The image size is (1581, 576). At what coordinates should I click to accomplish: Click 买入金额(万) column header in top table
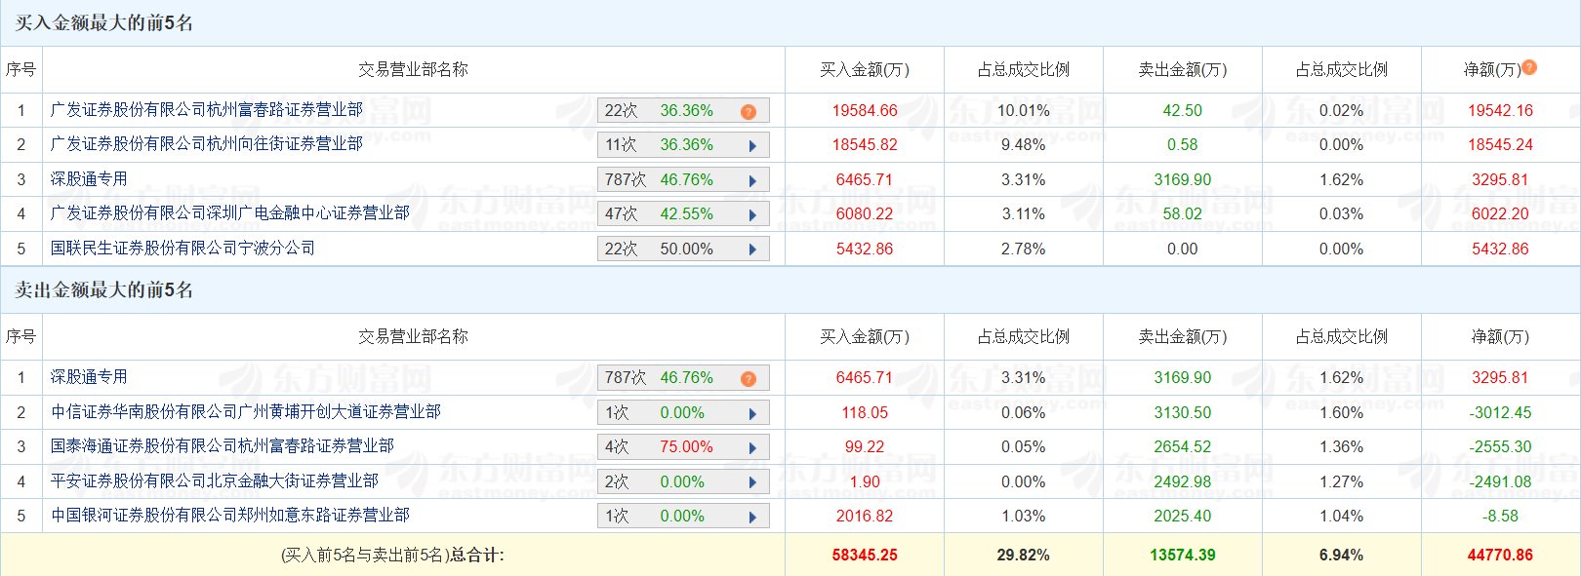[x=864, y=70]
